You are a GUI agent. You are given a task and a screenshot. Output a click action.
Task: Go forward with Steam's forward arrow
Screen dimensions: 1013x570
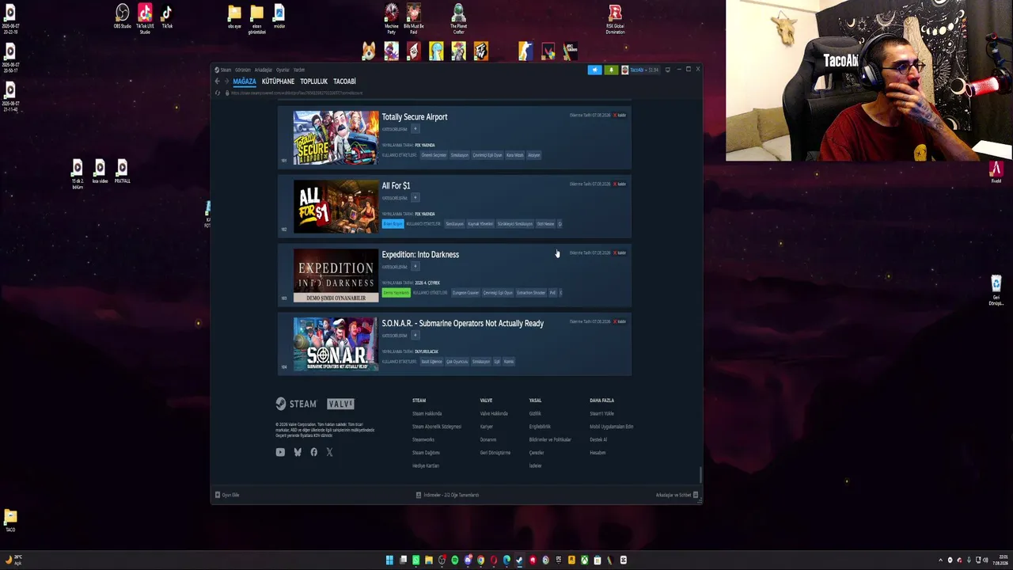[226, 82]
